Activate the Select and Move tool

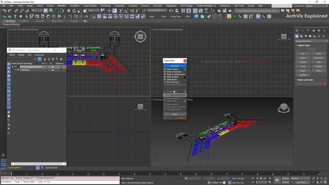tap(68, 11)
